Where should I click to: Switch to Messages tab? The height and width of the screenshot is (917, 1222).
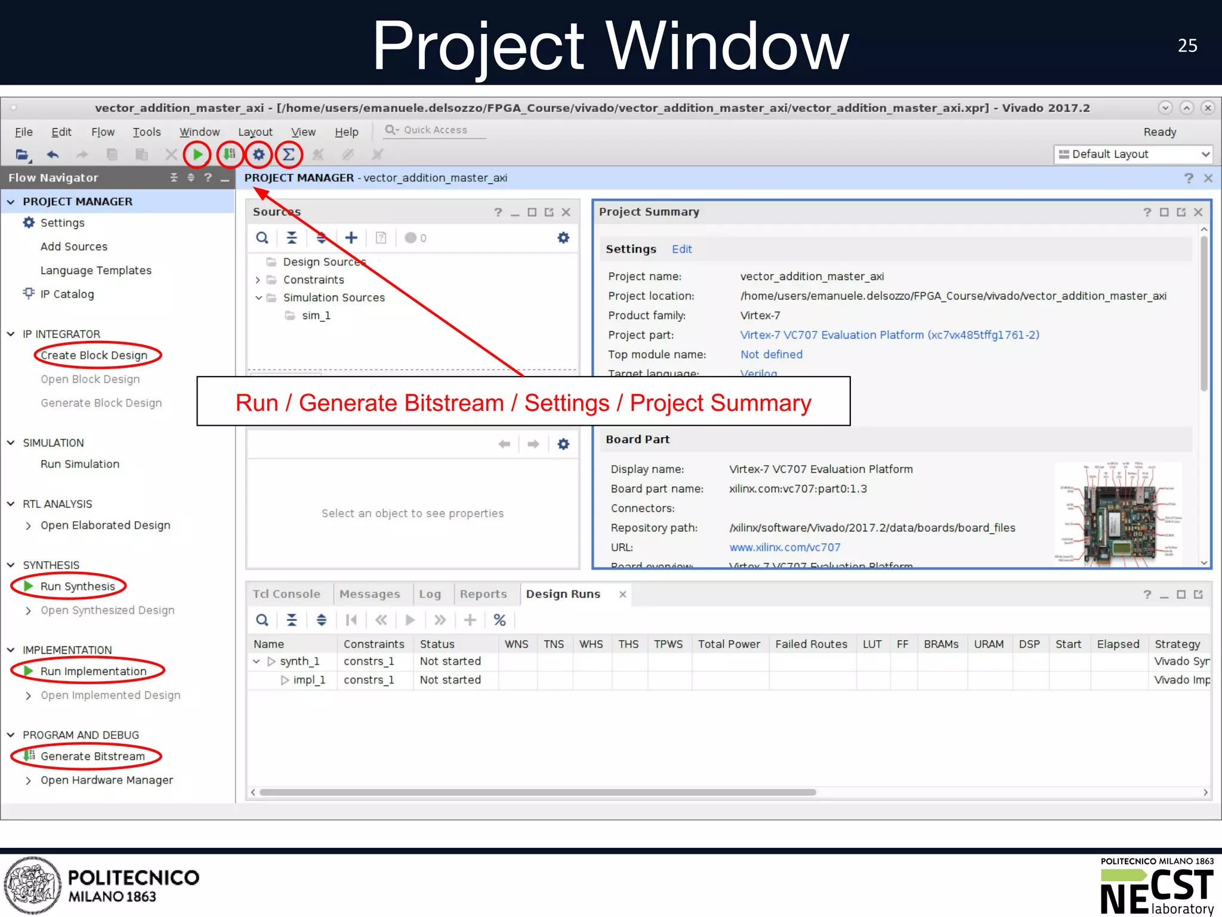[x=369, y=594]
